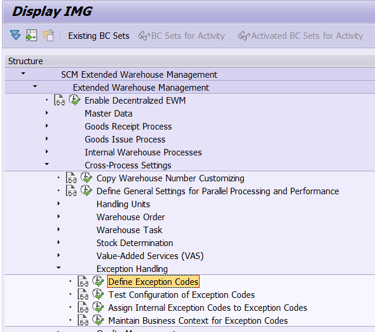The image size is (375, 332).
Task: Click the second toolbar icon beside Expand All
Action: coord(31,35)
